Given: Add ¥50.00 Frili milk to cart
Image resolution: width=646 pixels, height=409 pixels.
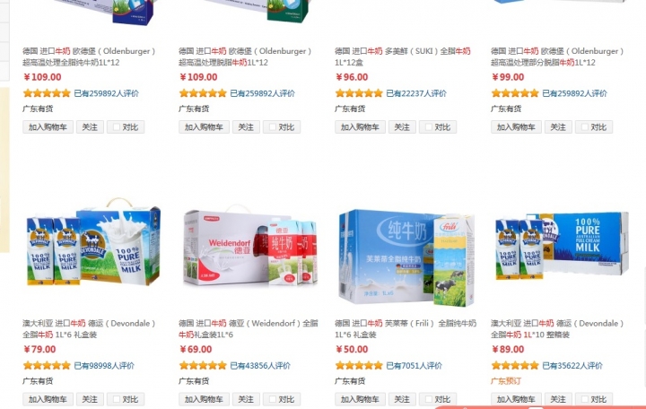Looking at the screenshot, I should click(x=360, y=399).
